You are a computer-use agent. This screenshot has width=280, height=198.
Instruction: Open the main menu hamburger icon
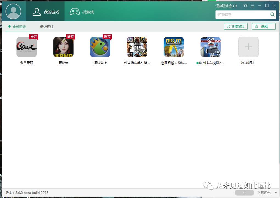[x=253, y=6]
